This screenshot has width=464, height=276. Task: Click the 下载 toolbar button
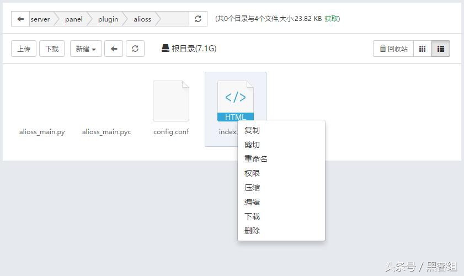pos(52,49)
